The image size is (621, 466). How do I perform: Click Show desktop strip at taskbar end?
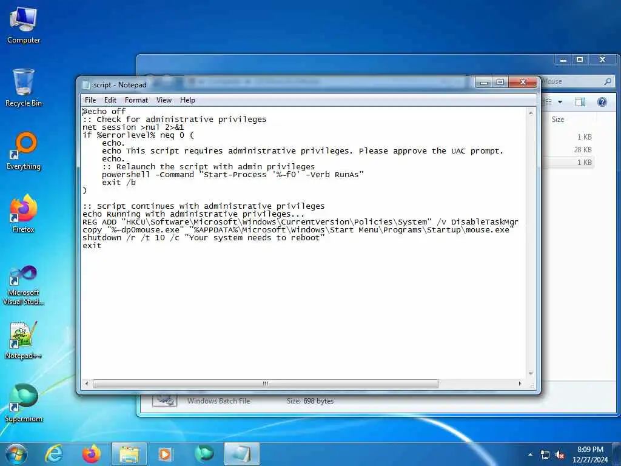[x=617, y=454]
